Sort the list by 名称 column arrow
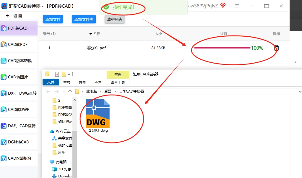The width and height of the screenshot is (302, 178). 90,34
